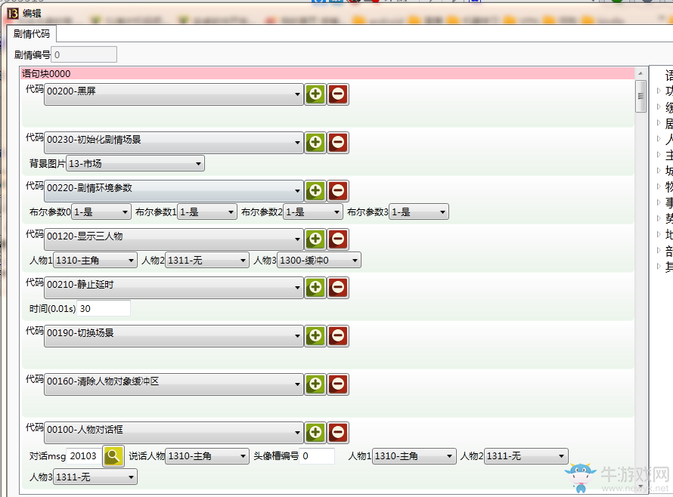Open the 背景图片 13-市场 dropdown
This screenshot has height=497, width=673.
(135, 164)
